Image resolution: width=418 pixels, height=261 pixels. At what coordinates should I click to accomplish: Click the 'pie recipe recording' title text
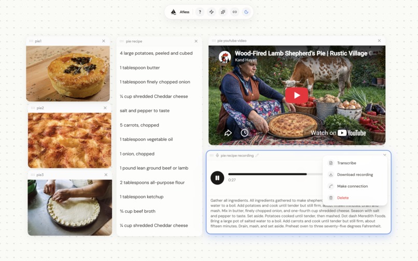click(237, 155)
